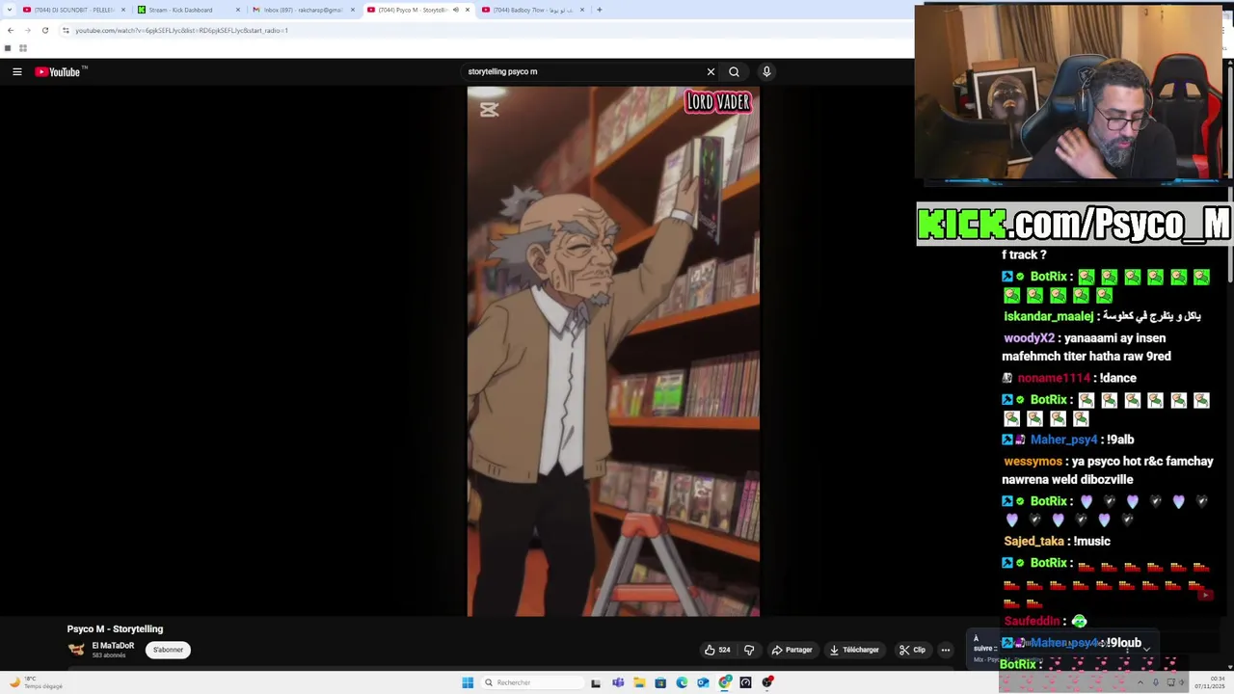
Task: Click the '583 abonnés' subscriber count text
Action: [109, 655]
